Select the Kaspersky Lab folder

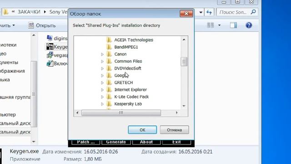[x=128, y=104]
